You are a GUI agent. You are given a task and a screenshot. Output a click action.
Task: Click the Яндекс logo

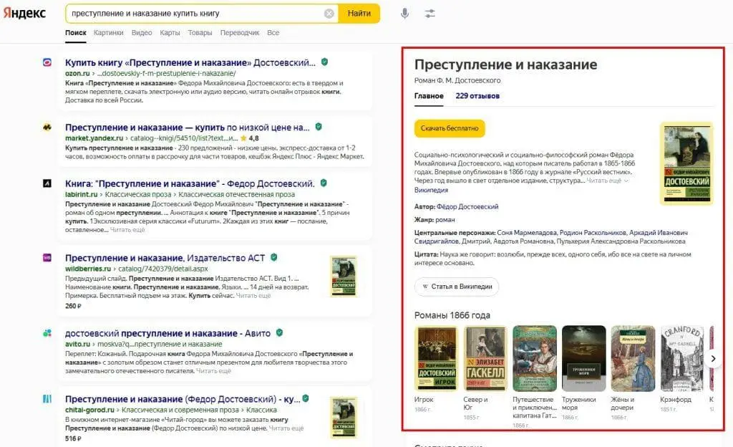pos(24,13)
